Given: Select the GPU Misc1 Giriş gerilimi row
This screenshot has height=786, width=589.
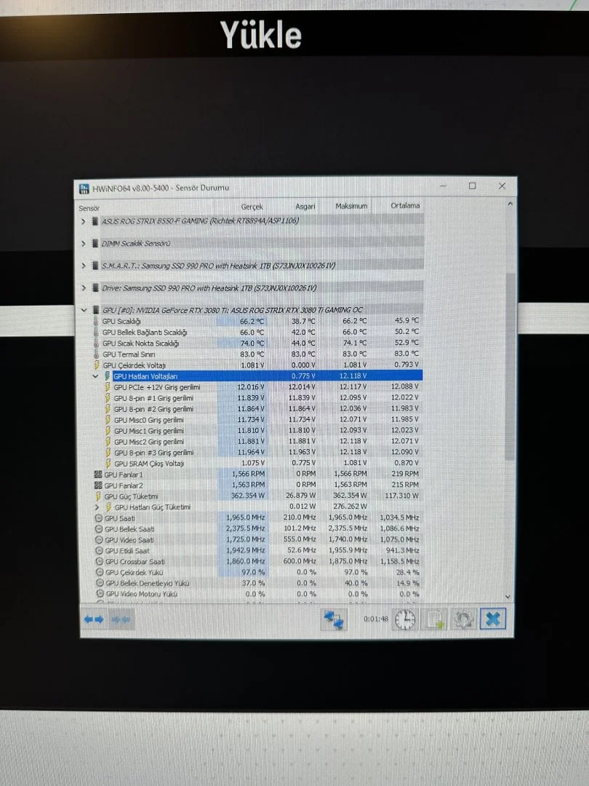Looking at the screenshot, I should tap(262, 431).
